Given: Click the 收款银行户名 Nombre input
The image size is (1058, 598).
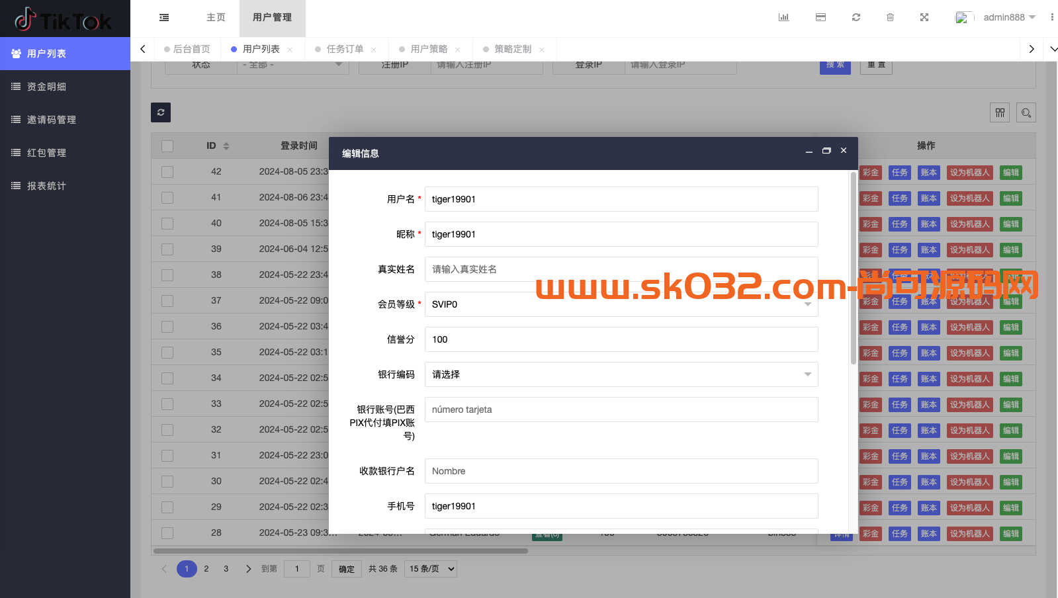Looking at the screenshot, I should click(621, 471).
